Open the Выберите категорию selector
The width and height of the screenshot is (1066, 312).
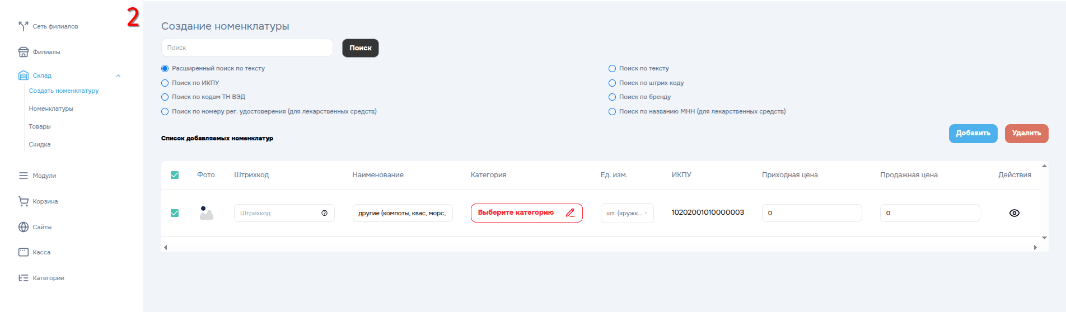(x=526, y=213)
